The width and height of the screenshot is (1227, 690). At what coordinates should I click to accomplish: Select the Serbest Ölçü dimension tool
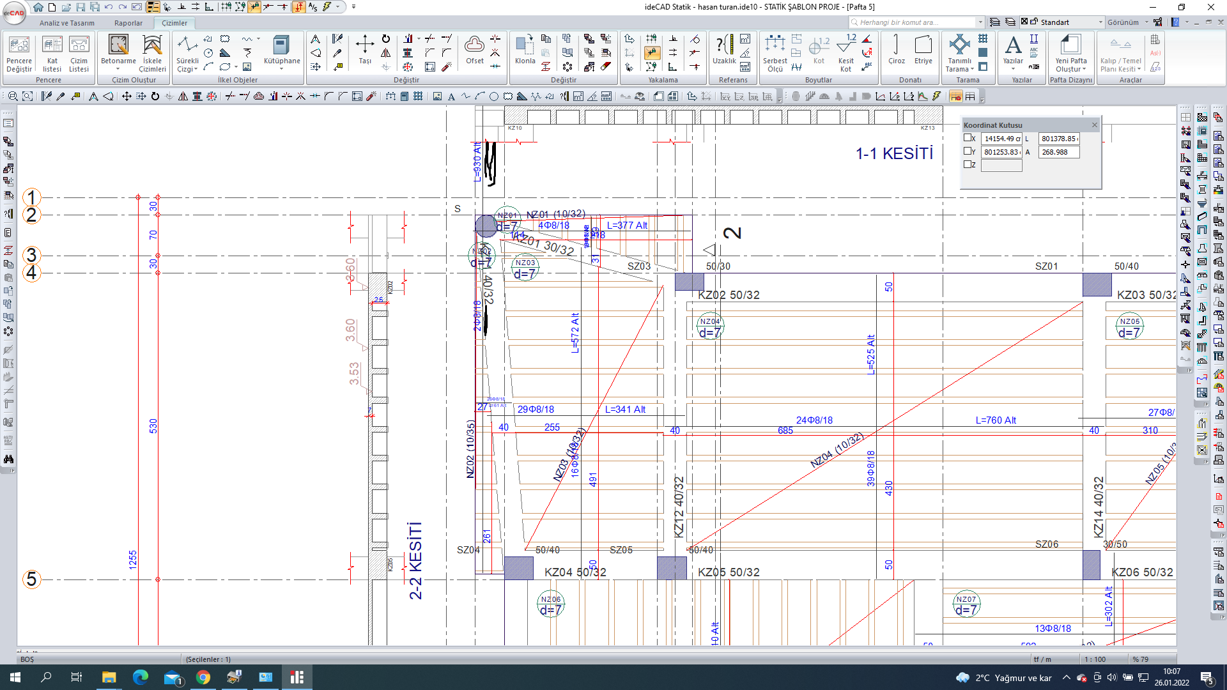tap(775, 54)
